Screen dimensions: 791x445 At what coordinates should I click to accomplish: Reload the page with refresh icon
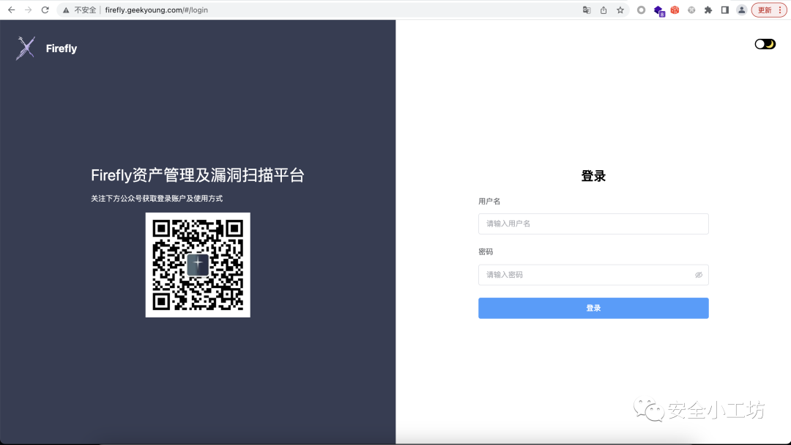(45, 10)
